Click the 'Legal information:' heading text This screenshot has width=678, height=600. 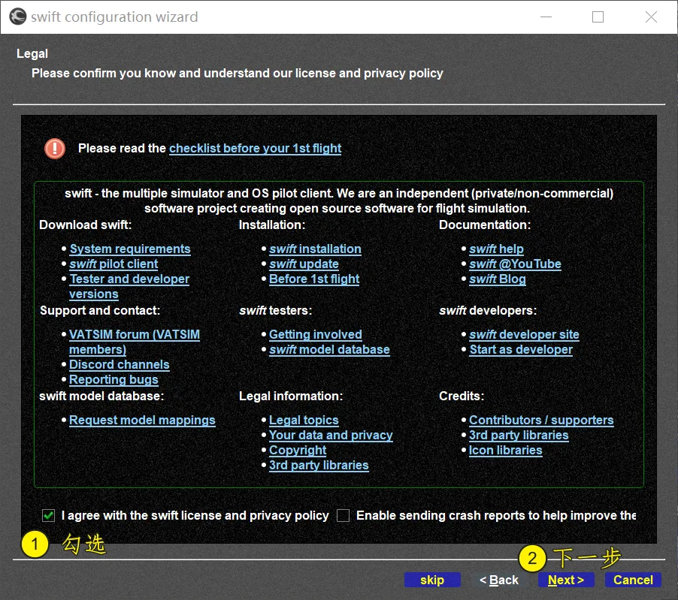click(x=291, y=396)
